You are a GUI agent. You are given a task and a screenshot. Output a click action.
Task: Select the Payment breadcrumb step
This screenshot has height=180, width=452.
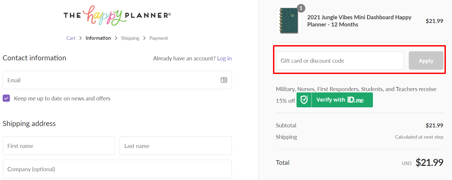click(x=159, y=38)
